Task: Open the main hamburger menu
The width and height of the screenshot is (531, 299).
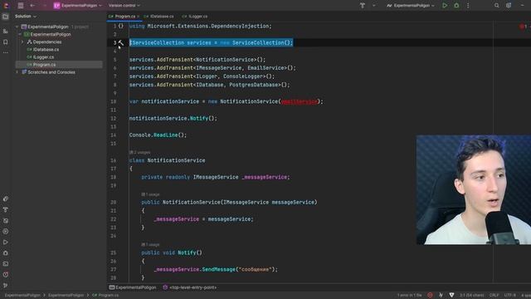Action: pyautogui.click(x=21, y=6)
